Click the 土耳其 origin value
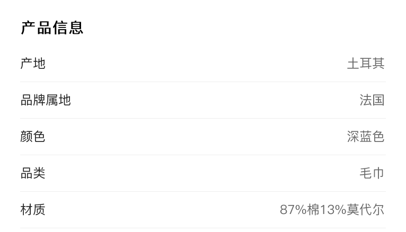The image size is (406, 232). click(365, 64)
